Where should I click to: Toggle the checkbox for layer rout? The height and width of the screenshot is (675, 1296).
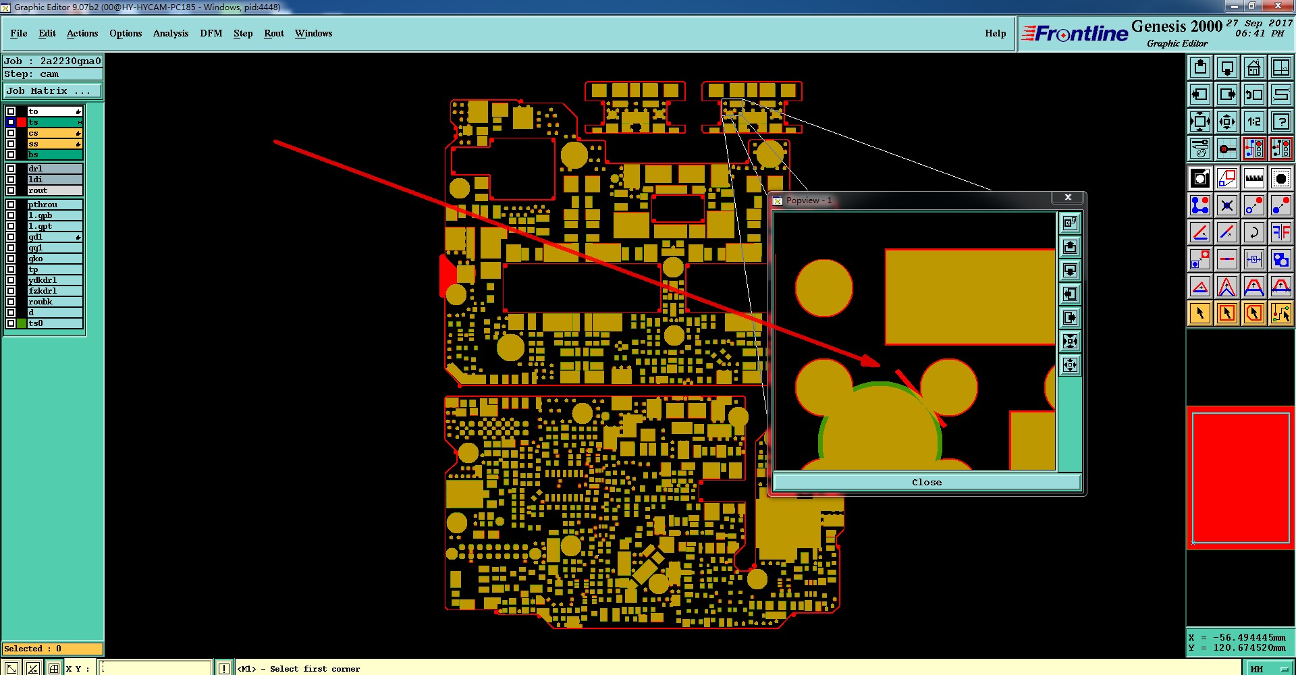[x=11, y=190]
